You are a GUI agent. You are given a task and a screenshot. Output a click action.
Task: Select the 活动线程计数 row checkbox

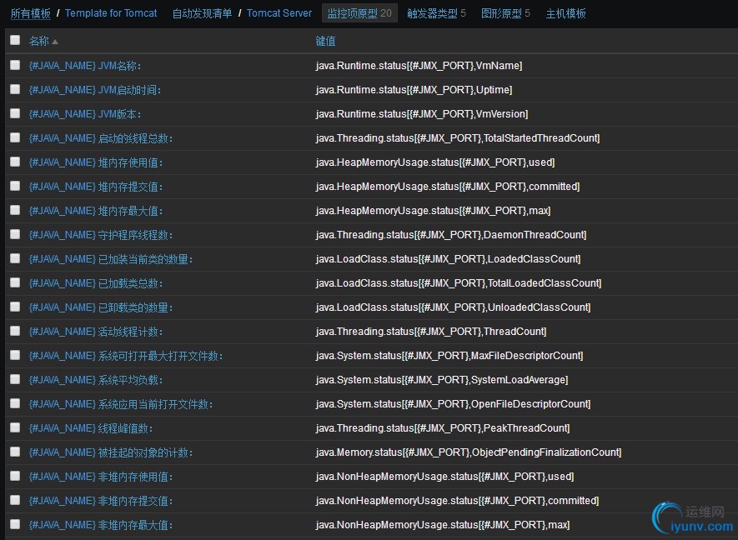pos(15,331)
